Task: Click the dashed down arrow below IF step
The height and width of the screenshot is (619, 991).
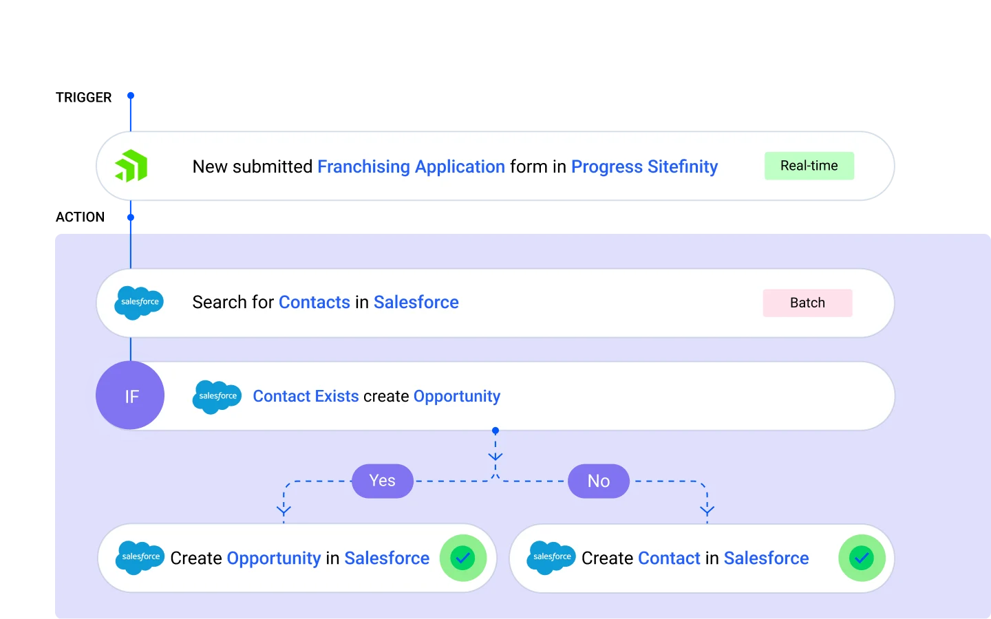Action: click(x=495, y=455)
